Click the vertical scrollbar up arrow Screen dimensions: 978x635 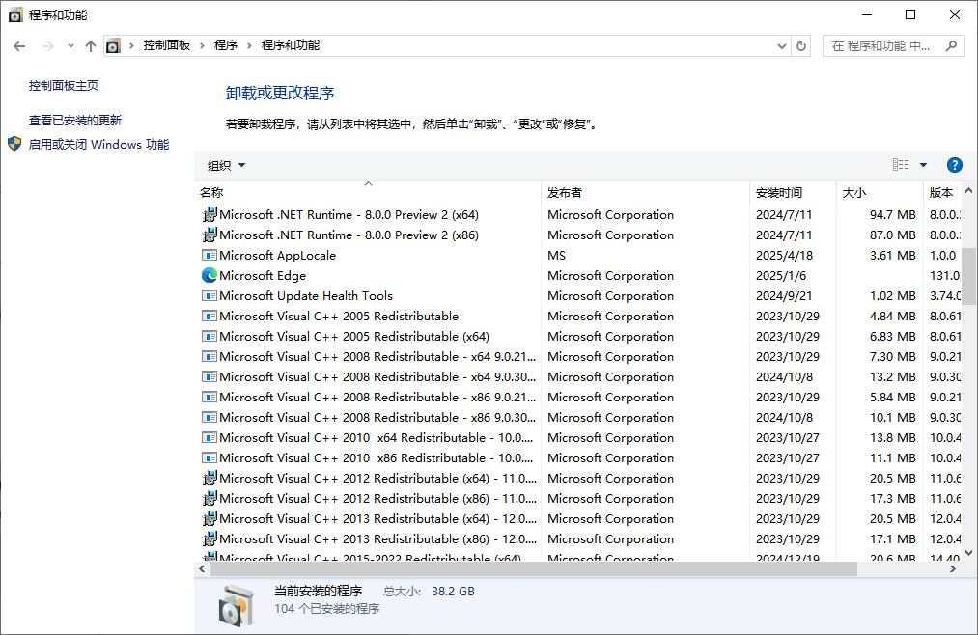tap(968, 191)
